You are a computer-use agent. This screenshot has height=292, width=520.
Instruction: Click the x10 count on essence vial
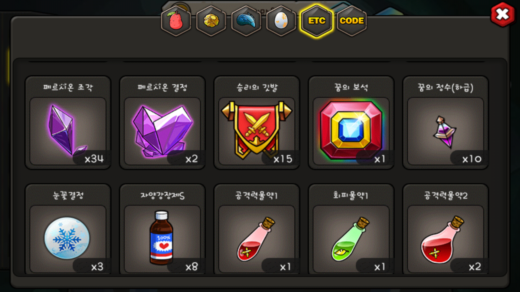pos(472,159)
